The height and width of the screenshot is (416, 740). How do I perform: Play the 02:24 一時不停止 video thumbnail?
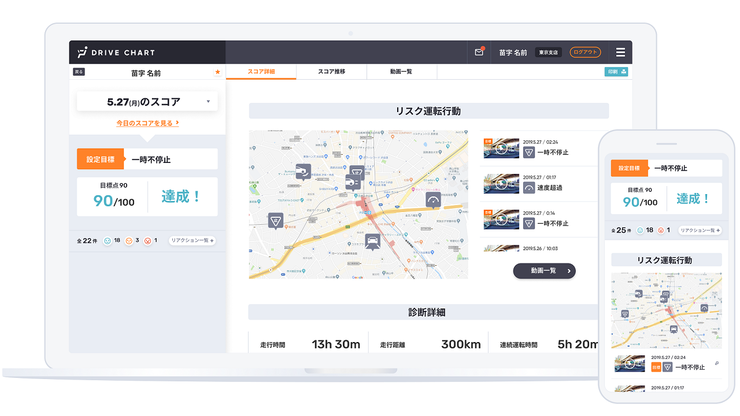point(501,148)
